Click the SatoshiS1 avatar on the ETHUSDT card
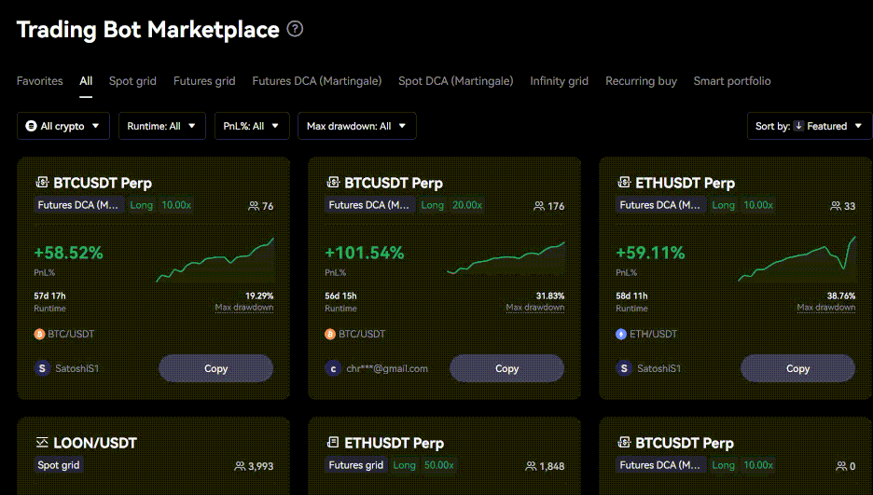 (624, 368)
